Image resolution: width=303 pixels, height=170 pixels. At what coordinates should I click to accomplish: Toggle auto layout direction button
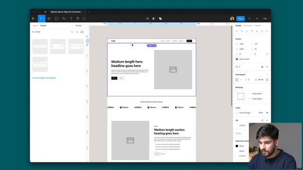coord(237,80)
